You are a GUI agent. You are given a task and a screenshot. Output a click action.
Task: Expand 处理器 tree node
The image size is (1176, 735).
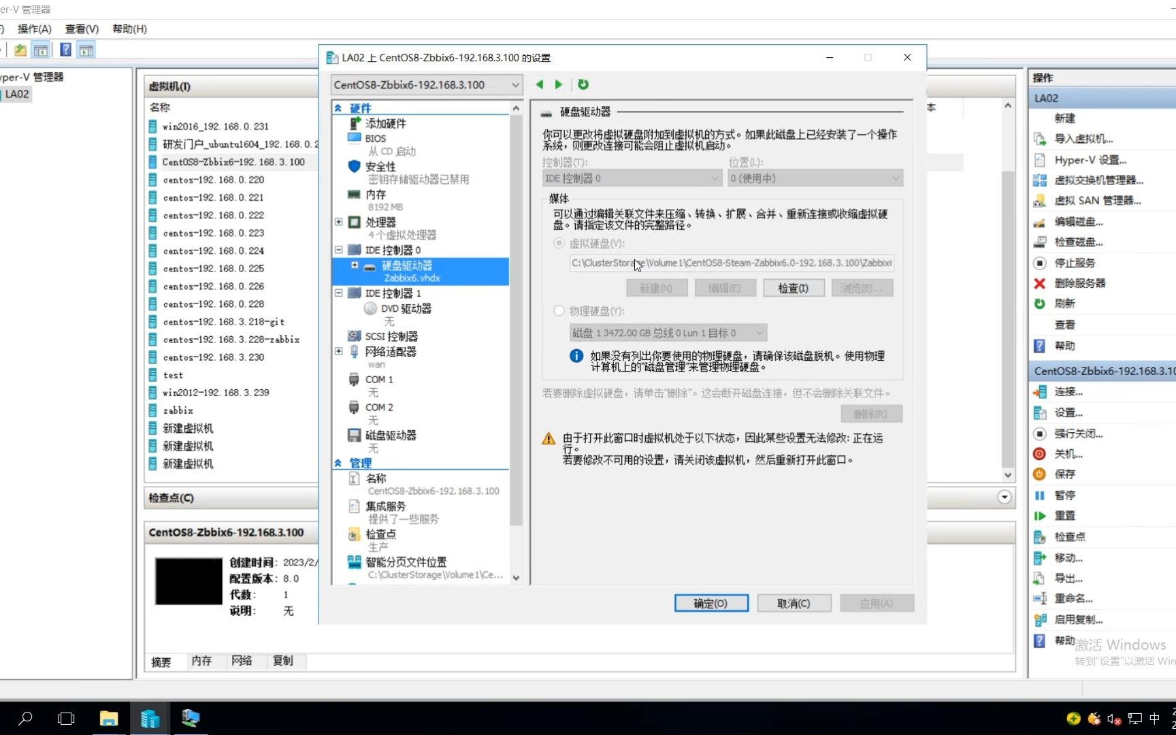339,222
